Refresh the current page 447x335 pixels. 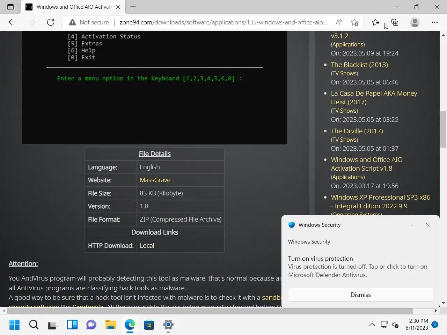pyautogui.click(x=51, y=22)
